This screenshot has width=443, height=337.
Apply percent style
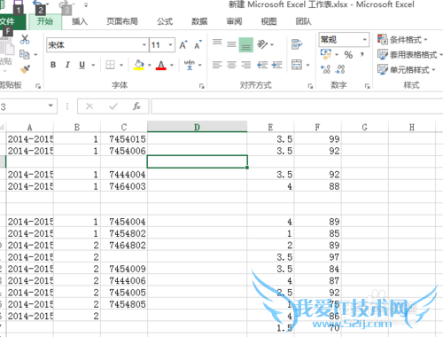coord(348,55)
